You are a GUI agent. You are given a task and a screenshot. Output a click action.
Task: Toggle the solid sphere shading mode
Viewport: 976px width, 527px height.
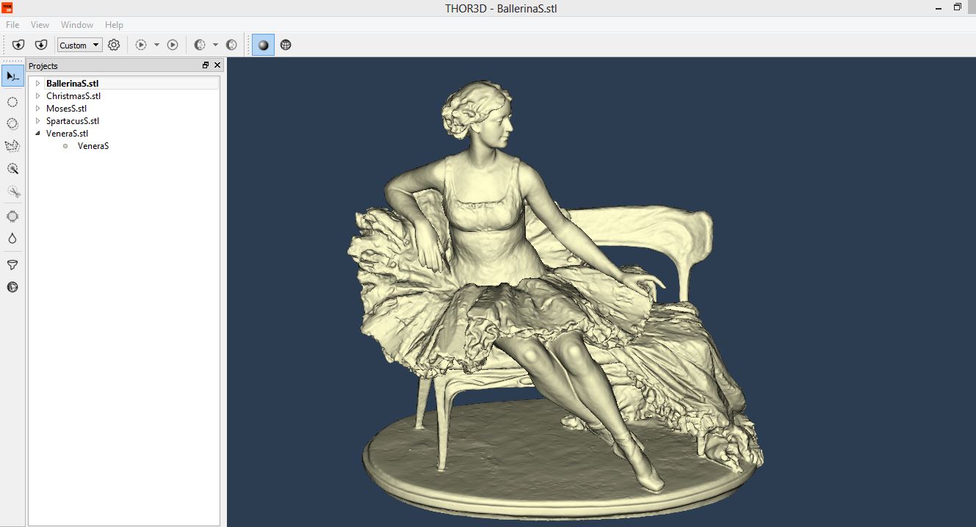(x=263, y=45)
